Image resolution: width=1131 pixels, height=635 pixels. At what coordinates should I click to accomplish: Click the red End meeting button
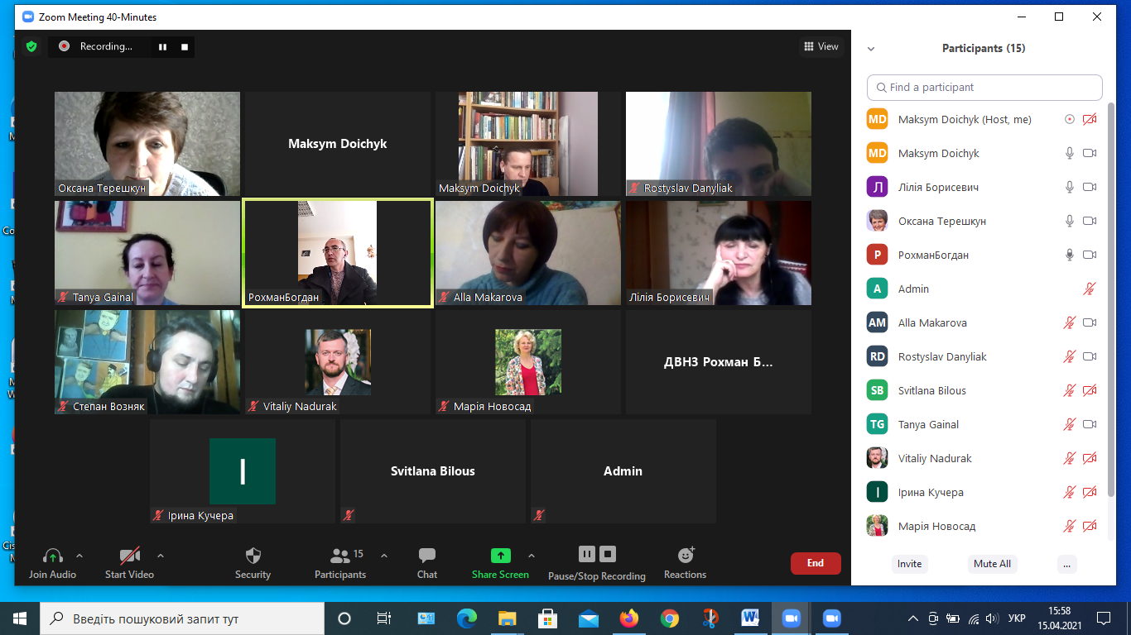click(x=816, y=563)
